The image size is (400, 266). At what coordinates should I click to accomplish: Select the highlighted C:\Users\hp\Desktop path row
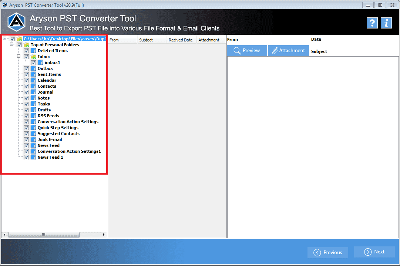[65, 39]
